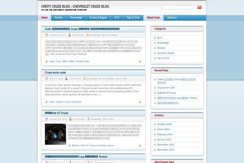Image resolution: width=244 pixels, height=163 pixels.
Task: Click green read-more icon in Cruze error code post
Action: pos(140,102)
